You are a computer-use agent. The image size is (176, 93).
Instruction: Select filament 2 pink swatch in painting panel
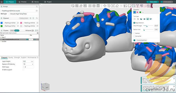click(x=137, y=12)
